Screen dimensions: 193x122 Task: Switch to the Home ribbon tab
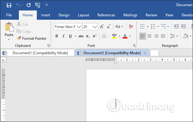(28, 15)
